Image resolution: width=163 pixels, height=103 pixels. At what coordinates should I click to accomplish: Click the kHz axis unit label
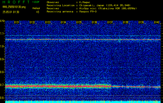click(x=2, y=21)
